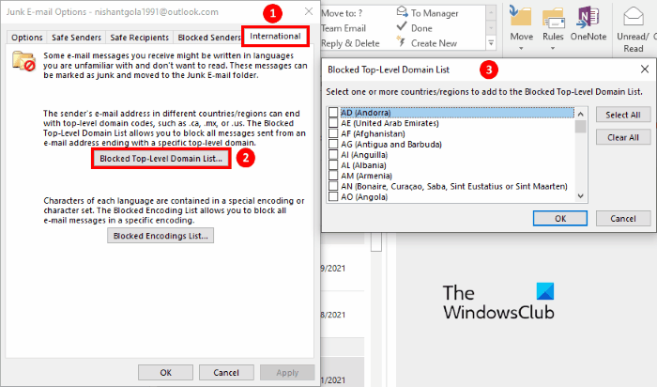This screenshot has width=657, height=387.
Task: Click Select All in domain list dialog
Action: (623, 115)
